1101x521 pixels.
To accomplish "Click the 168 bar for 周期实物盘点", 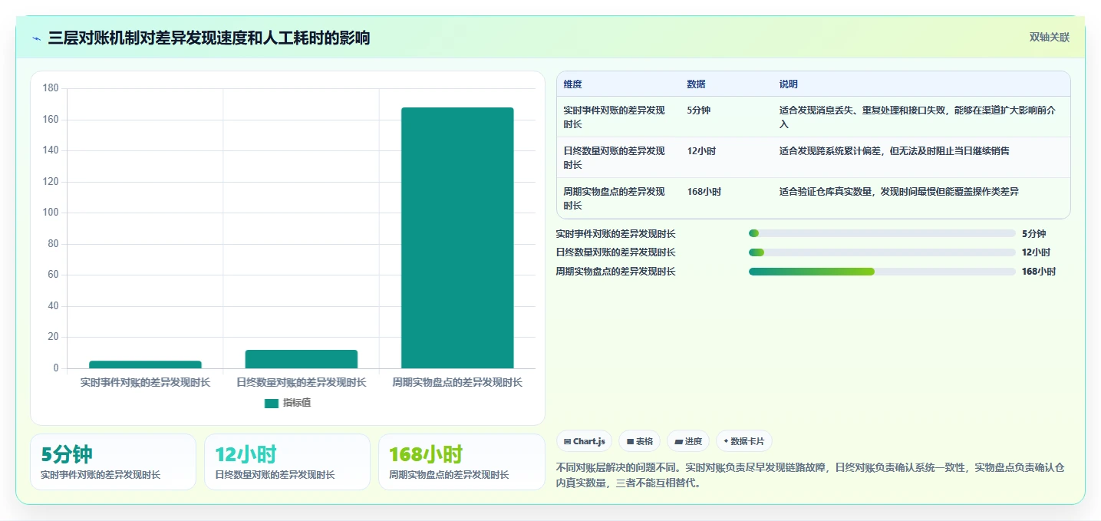I will click(x=457, y=238).
